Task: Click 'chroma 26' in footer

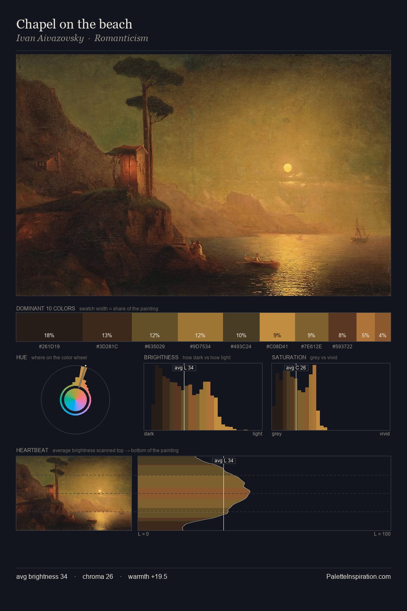Action: 98,576
